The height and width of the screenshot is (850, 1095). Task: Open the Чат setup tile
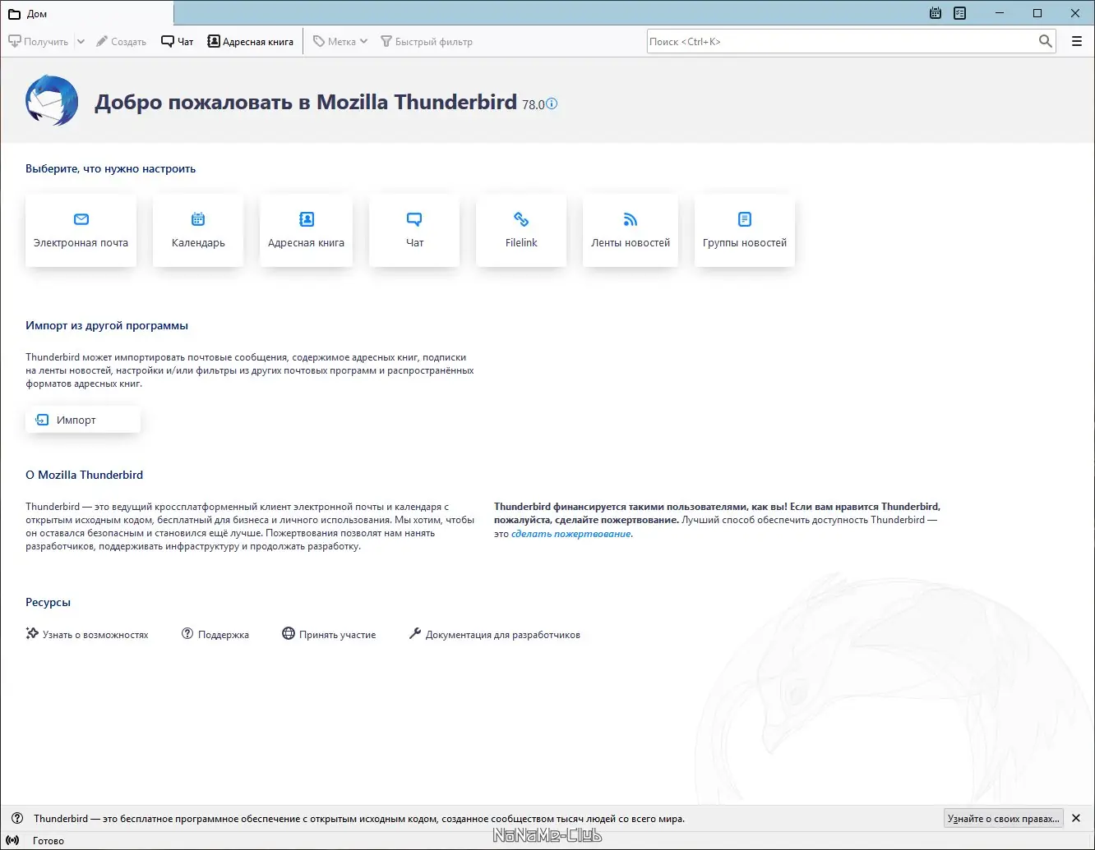click(414, 230)
